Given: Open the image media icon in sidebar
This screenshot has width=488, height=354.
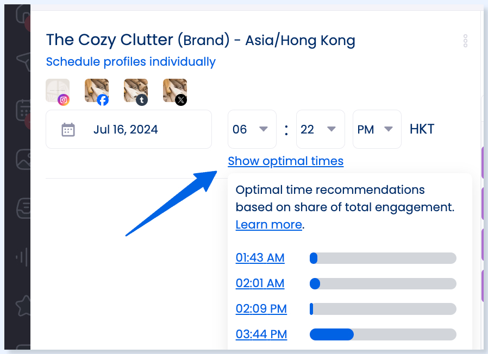Looking at the screenshot, I should 24,159.
